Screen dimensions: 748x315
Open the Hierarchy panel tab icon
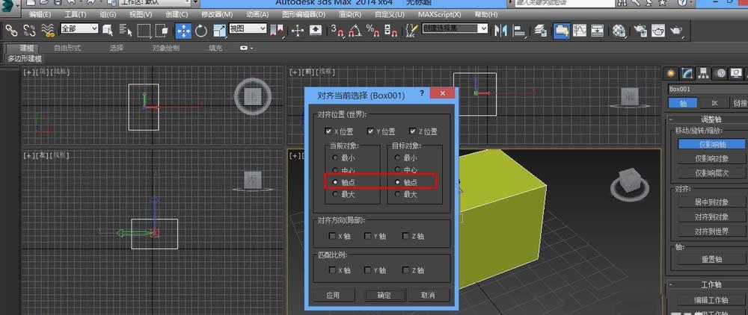703,73
